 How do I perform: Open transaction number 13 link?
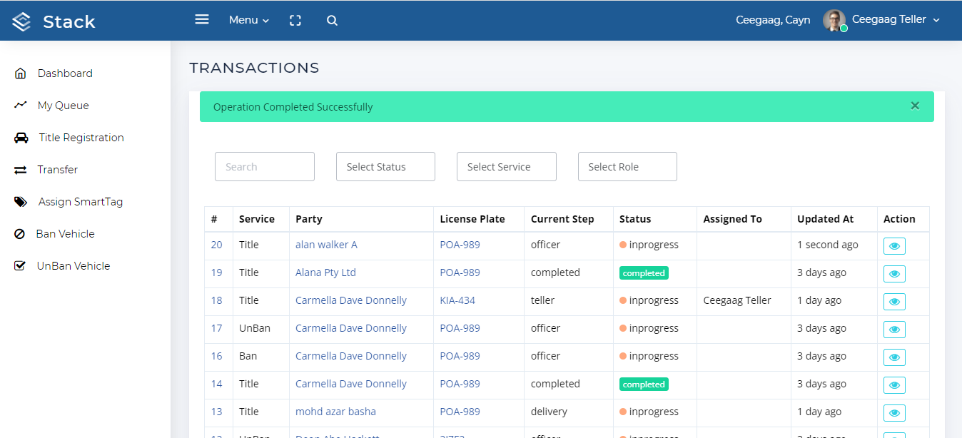coord(216,412)
